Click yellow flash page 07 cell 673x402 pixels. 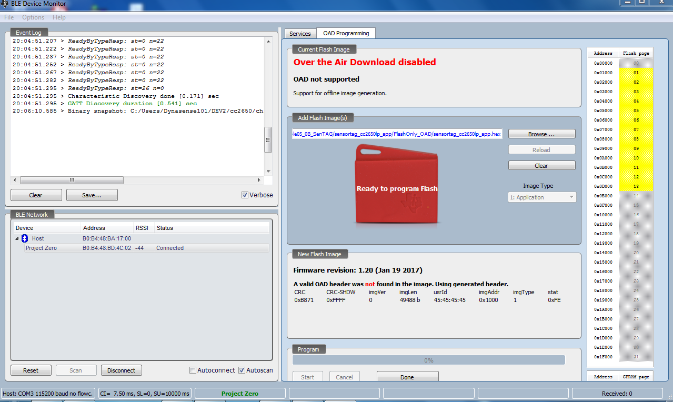[636, 129]
